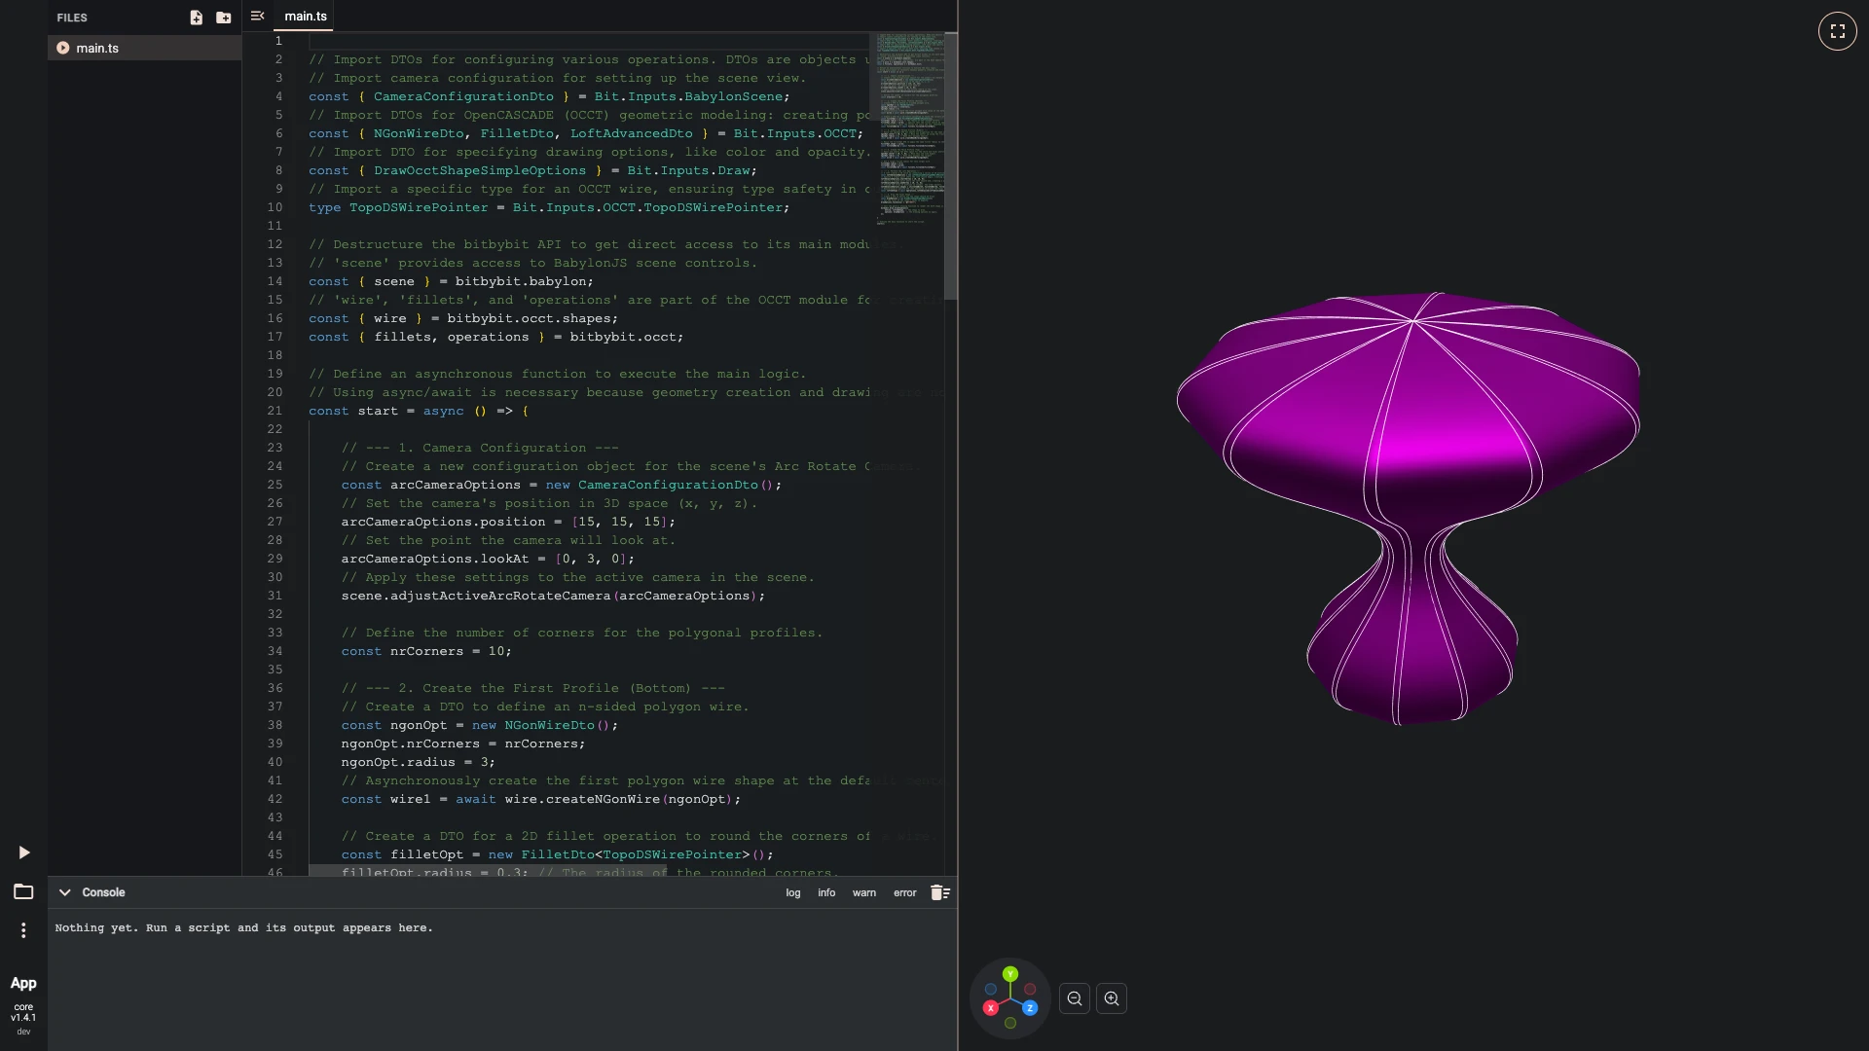Switch to the main.ts editor tab
1869x1051 pixels.
(x=305, y=17)
